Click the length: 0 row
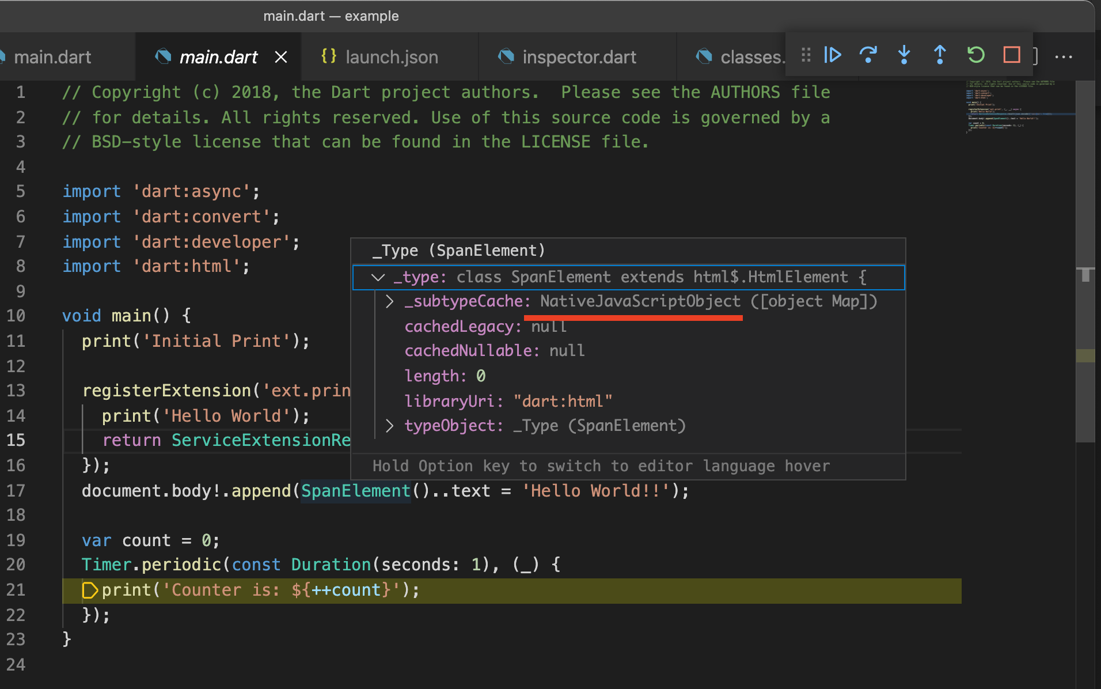Image resolution: width=1101 pixels, height=689 pixels. 628,376
